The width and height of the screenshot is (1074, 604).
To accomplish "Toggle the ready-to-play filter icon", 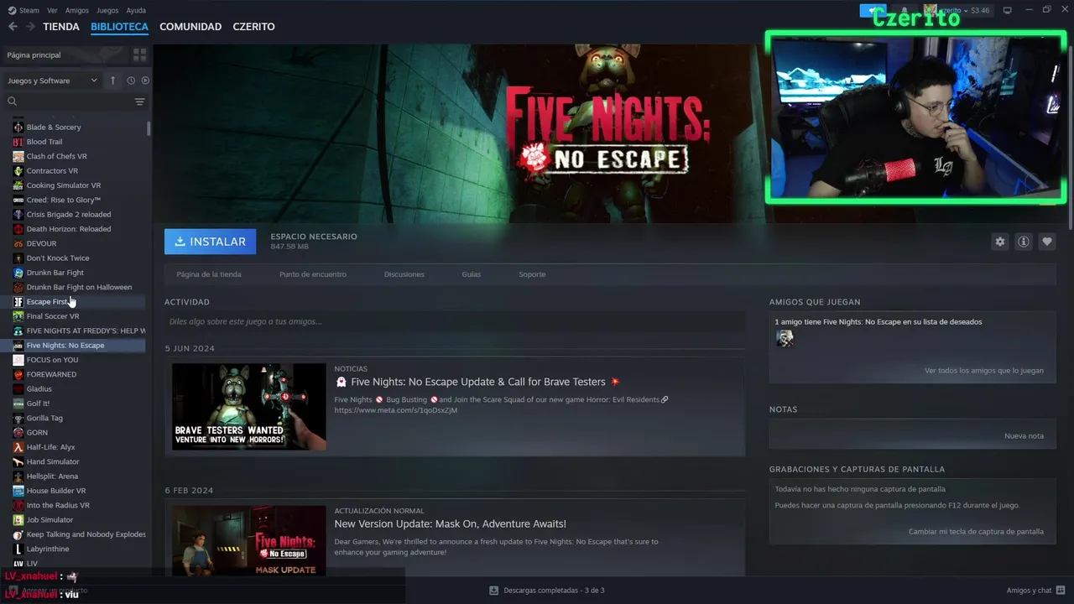I will (145, 81).
